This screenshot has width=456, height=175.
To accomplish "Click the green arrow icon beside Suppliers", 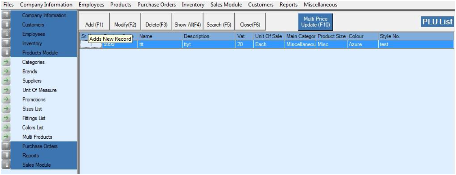I will coord(6,81).
